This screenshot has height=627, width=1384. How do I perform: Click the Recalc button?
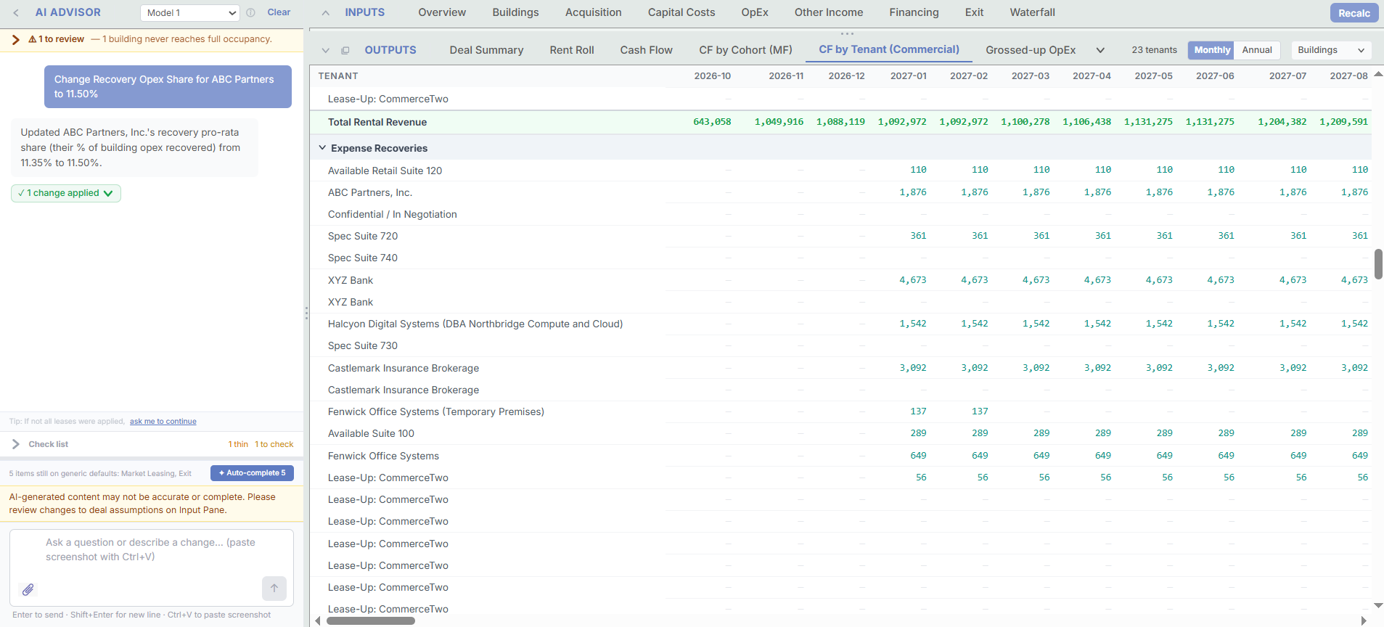1354,13
